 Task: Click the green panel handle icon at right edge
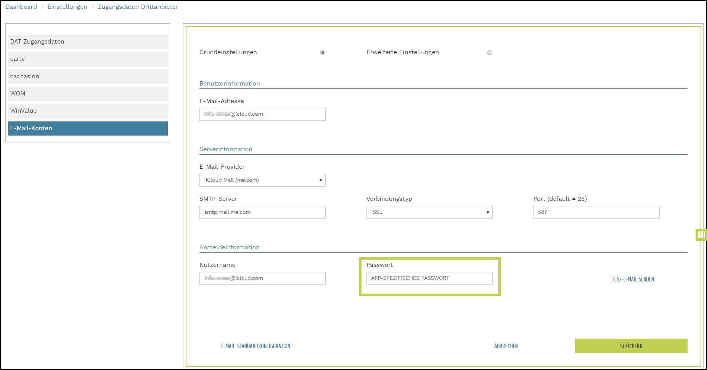click(x=701, y=235)
